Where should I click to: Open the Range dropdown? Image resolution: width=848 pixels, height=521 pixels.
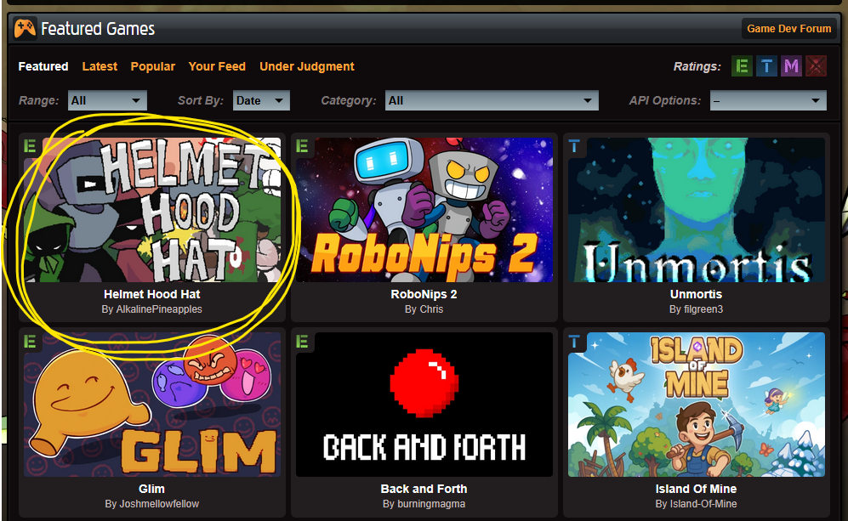point(107,100)
